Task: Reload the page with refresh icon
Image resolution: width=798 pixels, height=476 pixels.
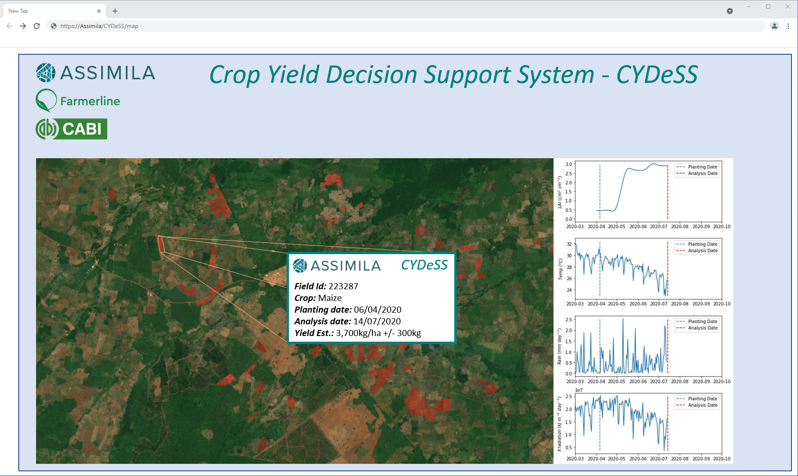Action: coord(37,26)
